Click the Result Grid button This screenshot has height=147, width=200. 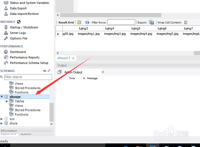[66, 22]
